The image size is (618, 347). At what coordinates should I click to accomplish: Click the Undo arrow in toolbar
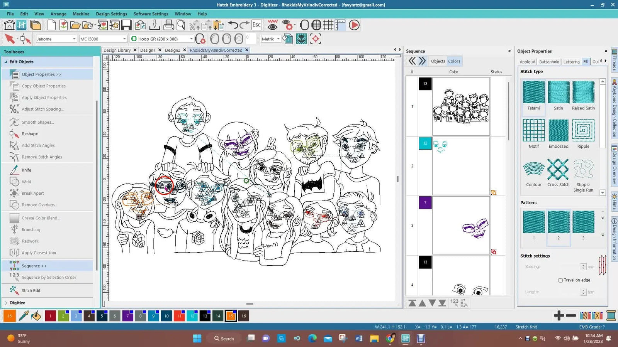[x=233, y=25]
